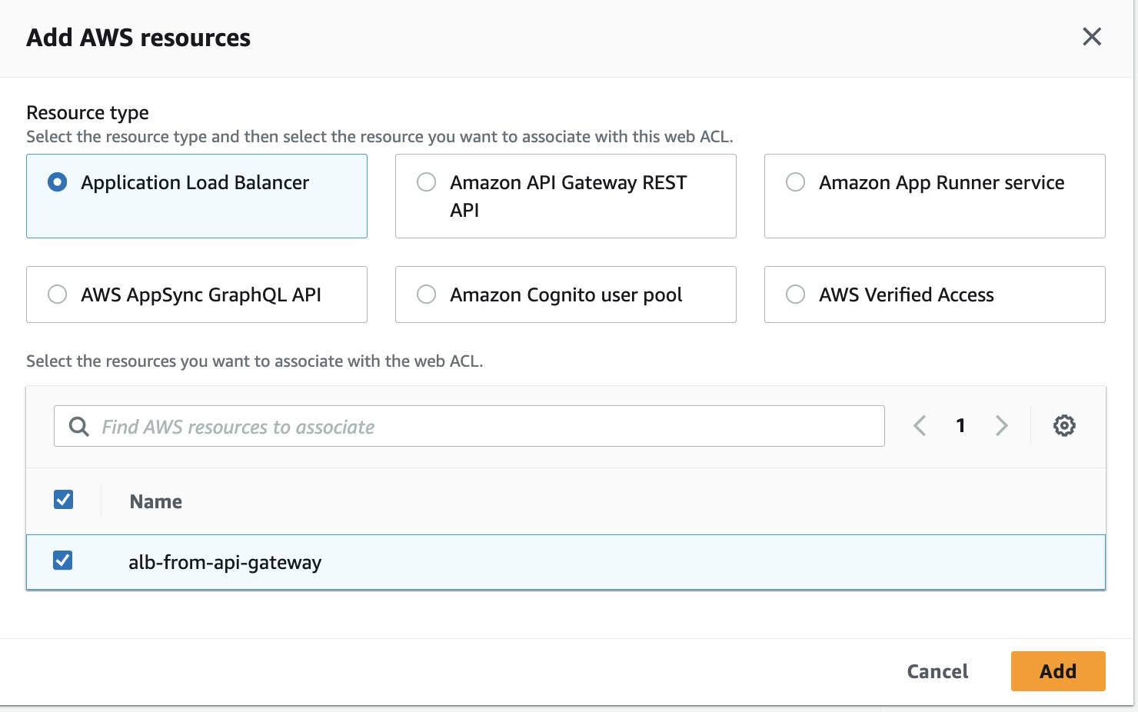Click the Add button

click(1058, 671)
